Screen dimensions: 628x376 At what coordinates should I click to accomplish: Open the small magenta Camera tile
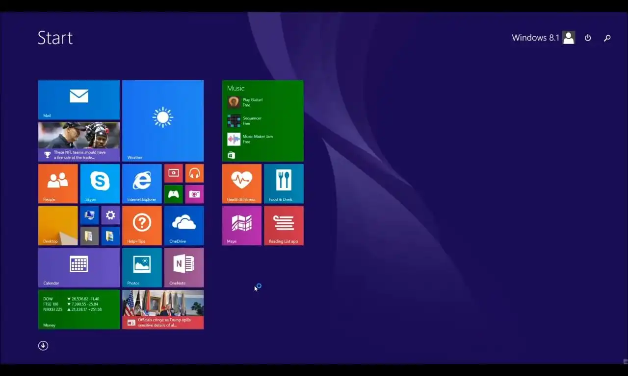click(194, 194)
